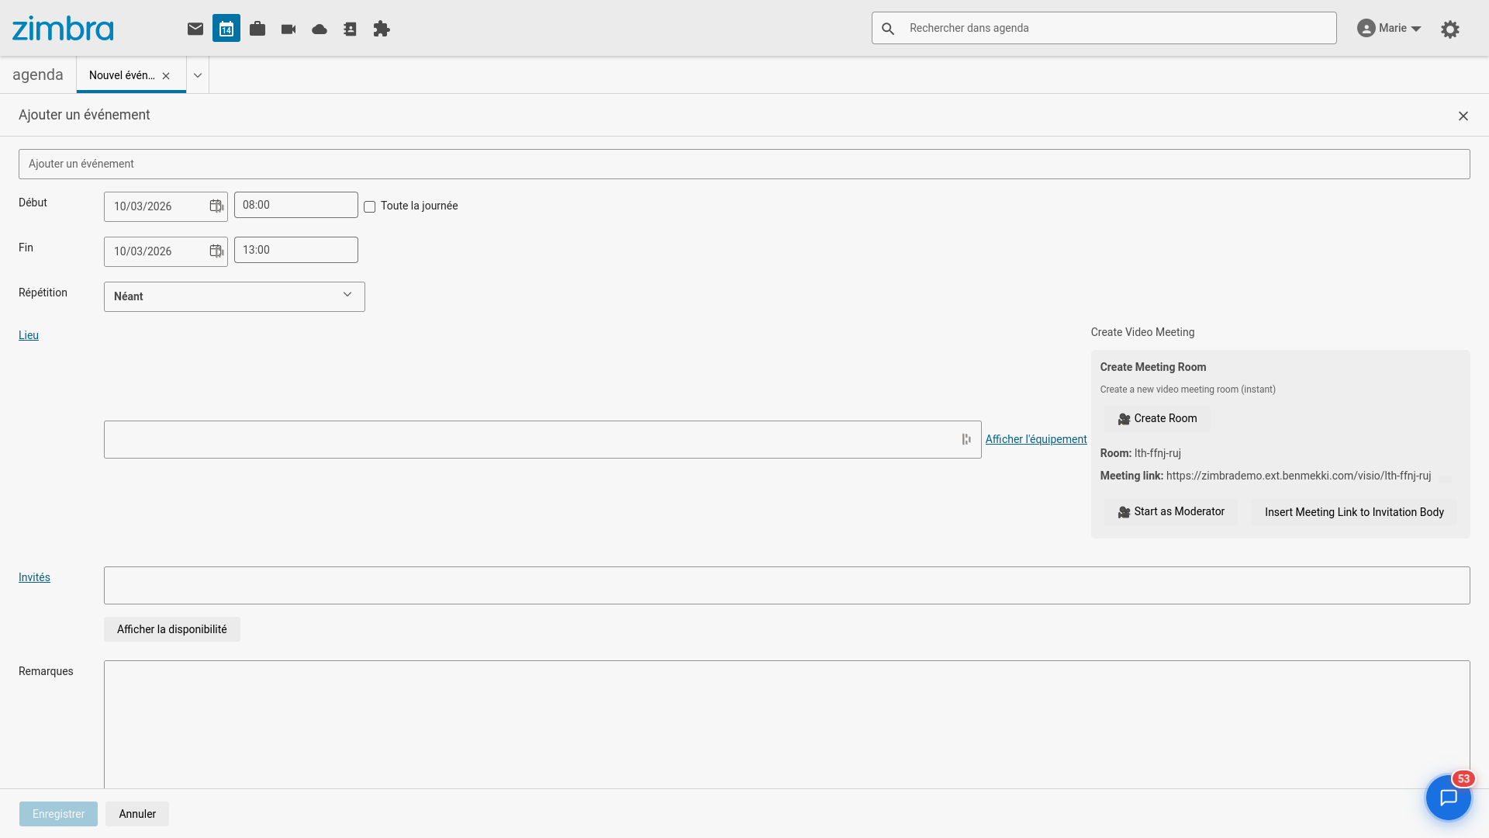Open the settings gear icon
Screen dimensions: 1489x838
(x=1449, y=29)
